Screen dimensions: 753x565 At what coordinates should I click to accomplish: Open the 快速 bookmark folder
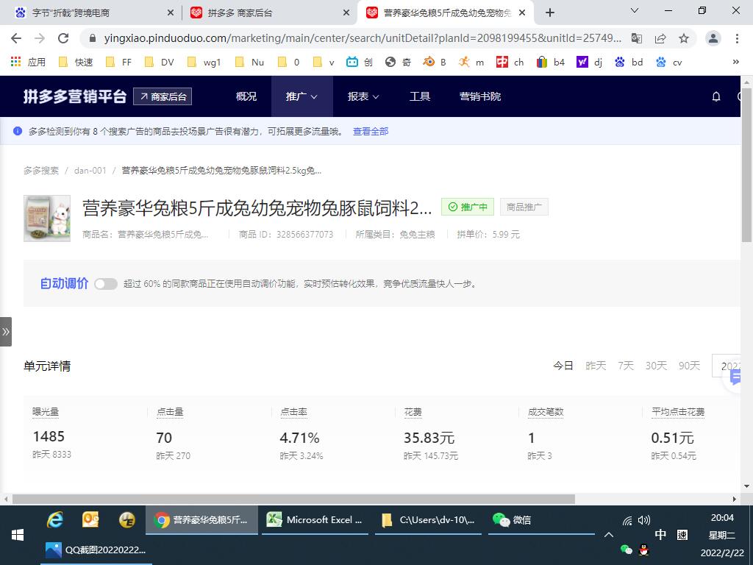pyautogui.click(x=76, y=62)
